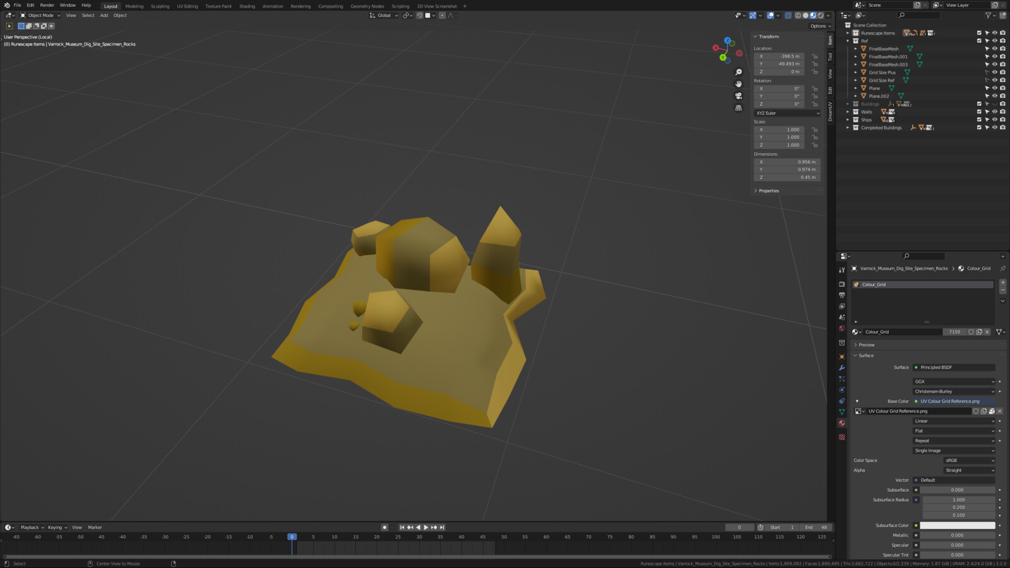Open the GGX distribution dropdown
1010x568 pixels.
tap(954, 381)
